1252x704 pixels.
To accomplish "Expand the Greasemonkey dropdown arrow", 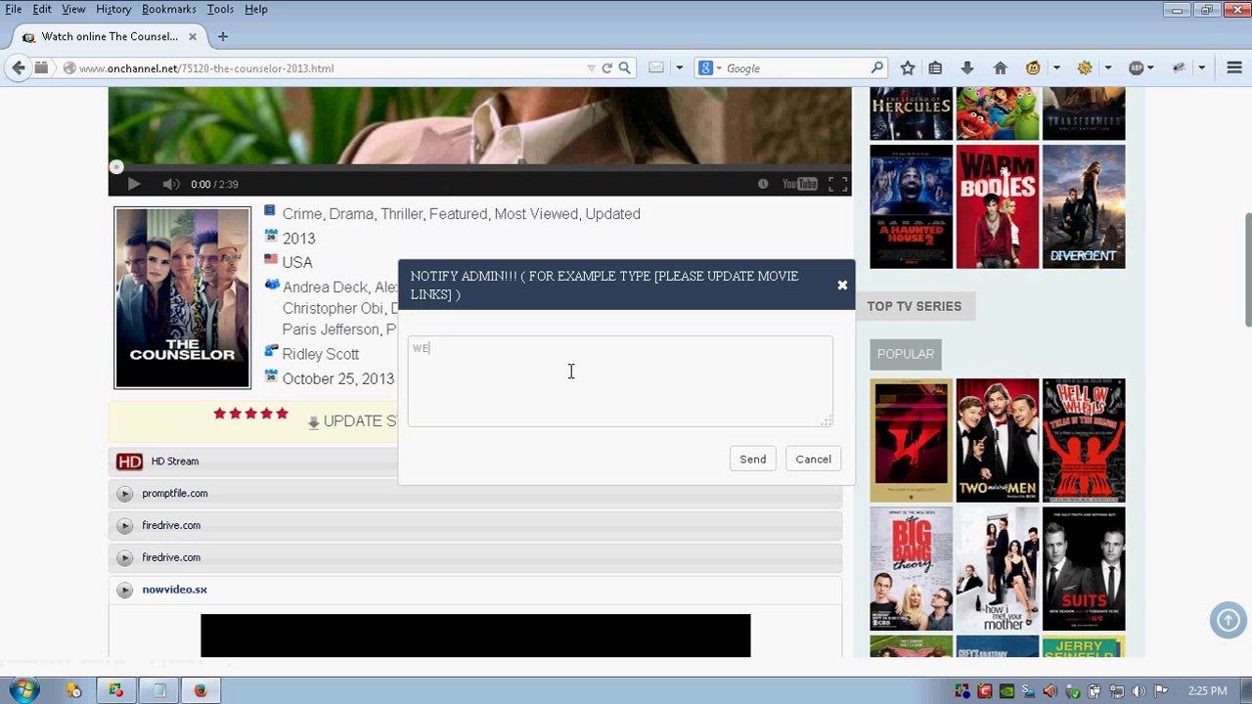I will click(1056, 67).
